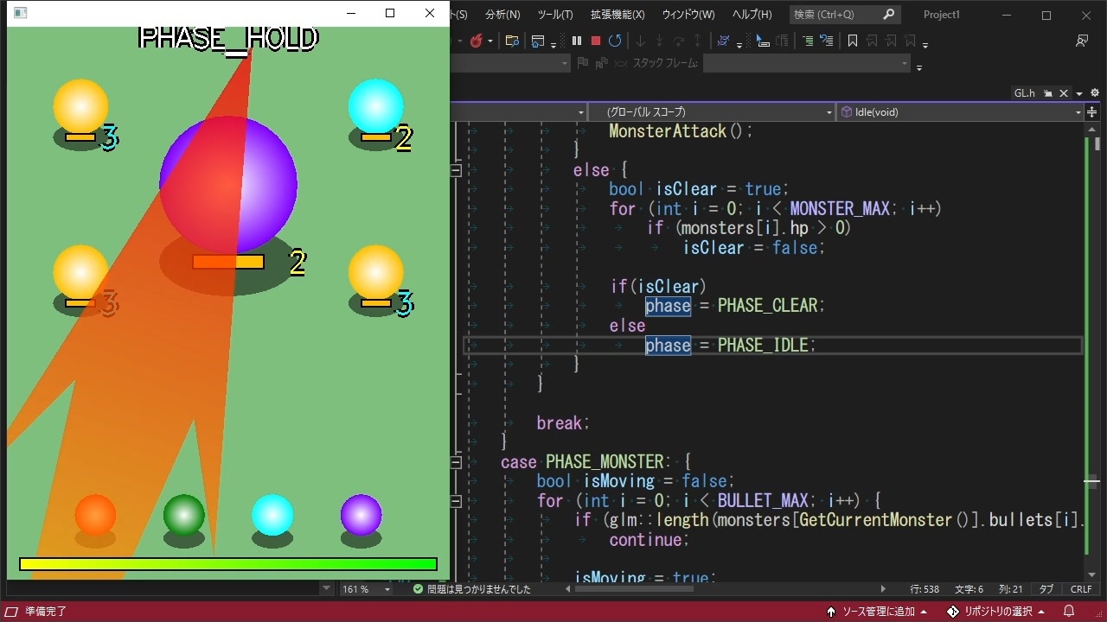Viewport: 1107px width, 622px height.
Task: Pause debugging with the Break All icon
Action: click(577, 41)
